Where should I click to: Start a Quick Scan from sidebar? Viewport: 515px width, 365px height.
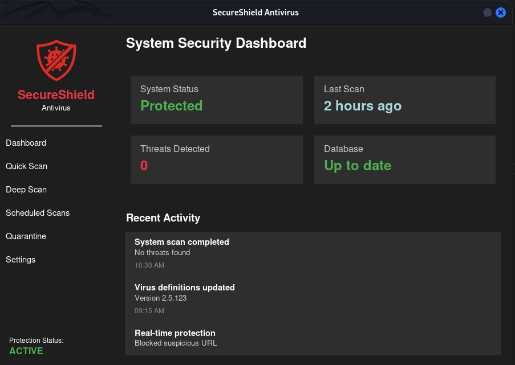[x=27, y=166]
